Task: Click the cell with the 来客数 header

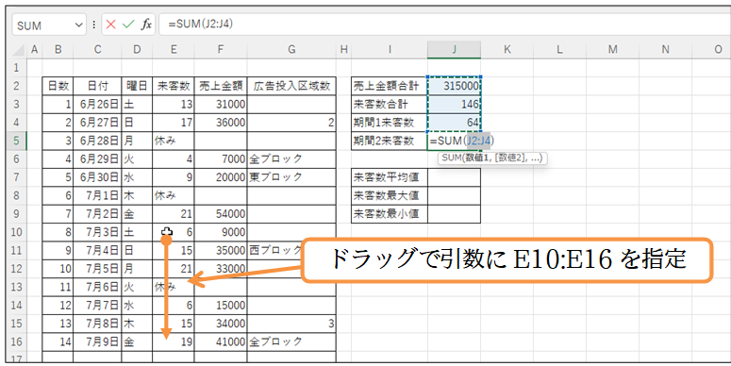Action: 174,86
